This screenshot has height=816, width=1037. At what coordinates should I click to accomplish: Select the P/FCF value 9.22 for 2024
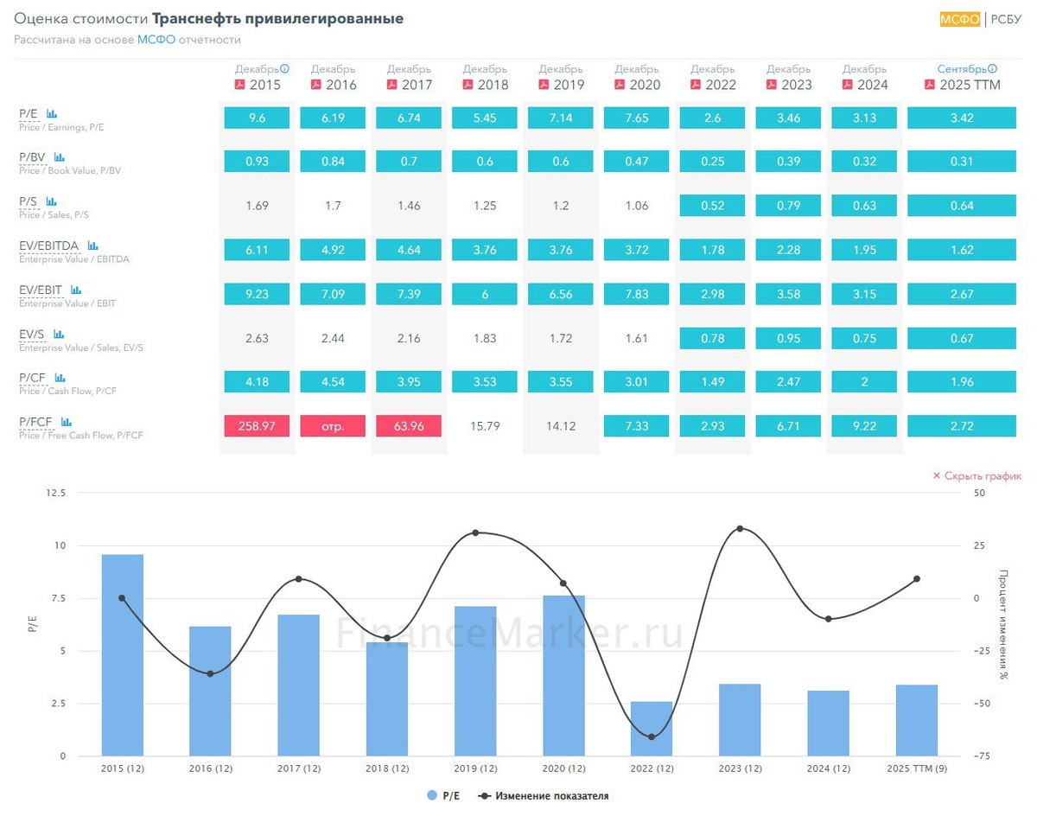click(865, 426)
